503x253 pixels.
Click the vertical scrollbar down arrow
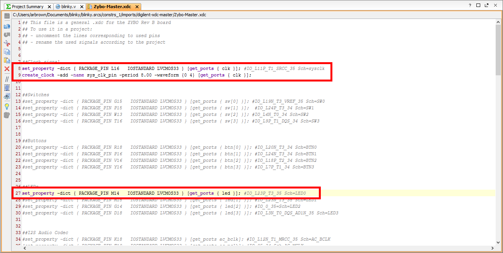click(x=498, y=243)
